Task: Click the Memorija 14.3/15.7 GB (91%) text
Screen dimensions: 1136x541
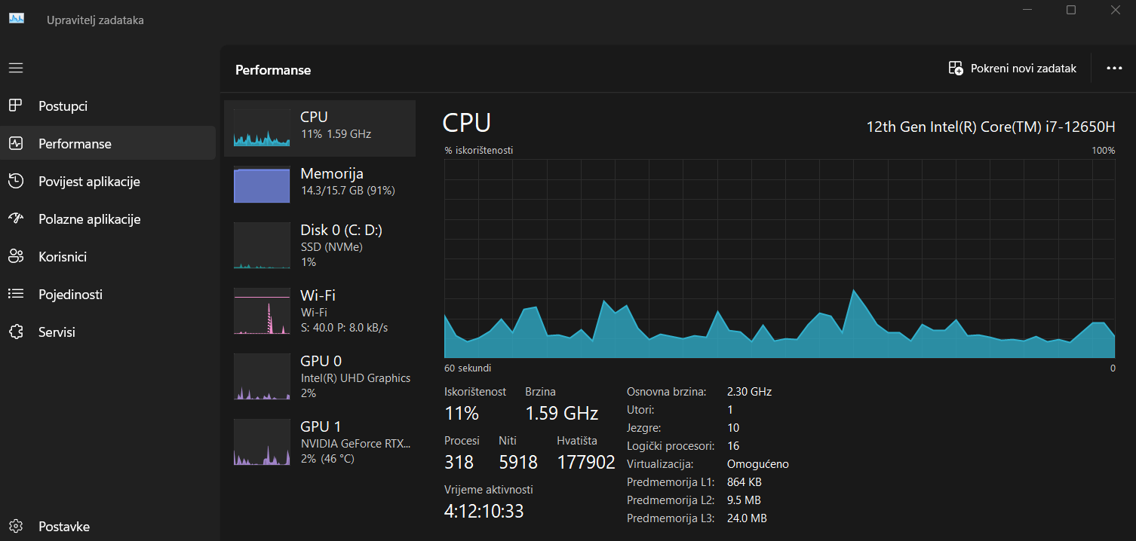Action: click(x=348, y=191)
